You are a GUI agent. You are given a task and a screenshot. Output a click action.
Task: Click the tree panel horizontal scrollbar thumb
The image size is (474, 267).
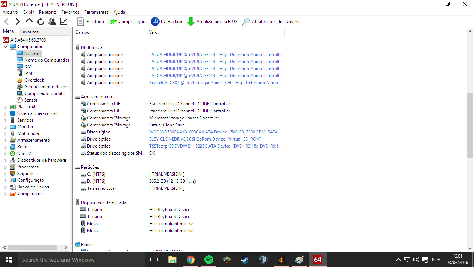33,247
